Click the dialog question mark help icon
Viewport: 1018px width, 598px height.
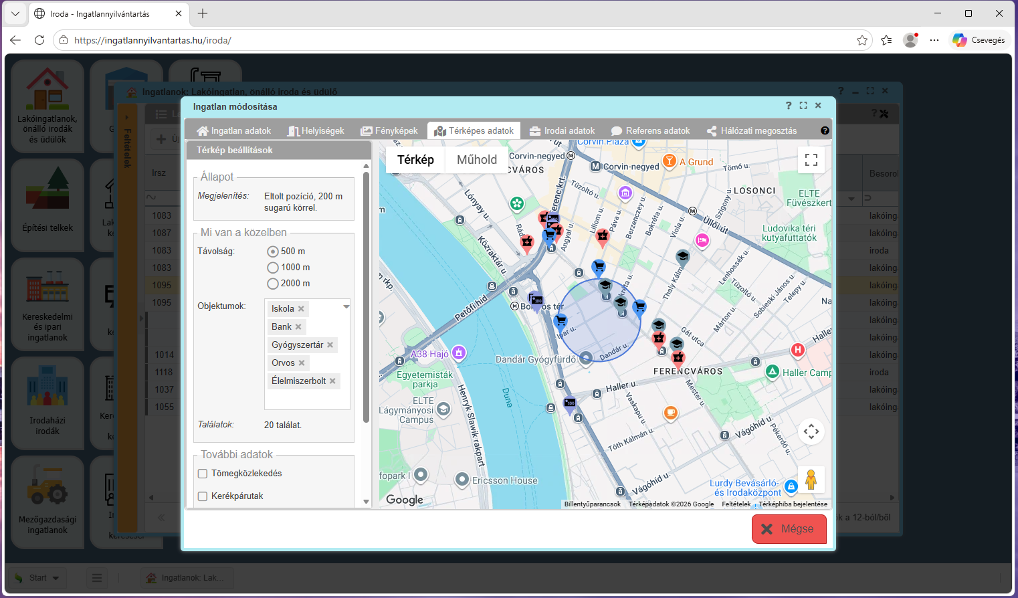(789, 106)
